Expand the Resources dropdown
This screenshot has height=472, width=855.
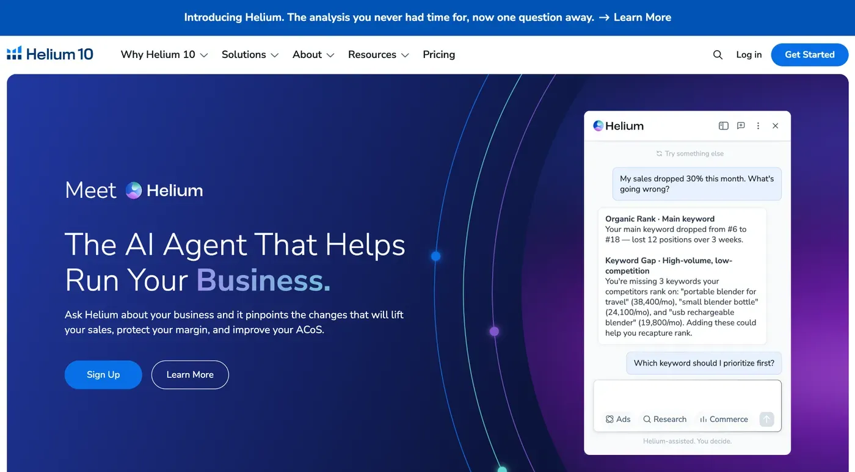[x=379, y=54]
